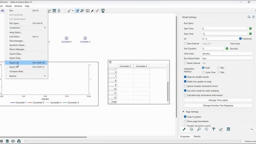Image resolution: width=256 pixels, height=144 pixels.
Task: Click the Run Name Prefix field
Action: pos(227,58)
